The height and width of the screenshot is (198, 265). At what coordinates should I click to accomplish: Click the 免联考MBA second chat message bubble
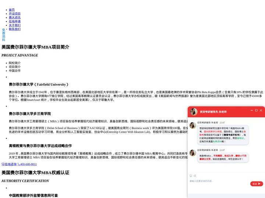(223, 157)
